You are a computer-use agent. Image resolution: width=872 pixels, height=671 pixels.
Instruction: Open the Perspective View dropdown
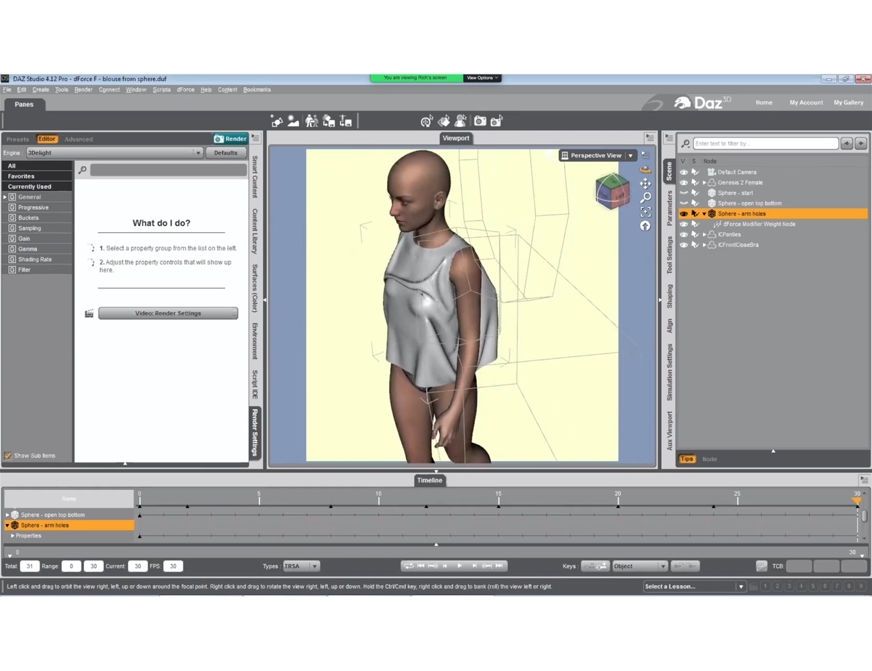pos(630,155)
